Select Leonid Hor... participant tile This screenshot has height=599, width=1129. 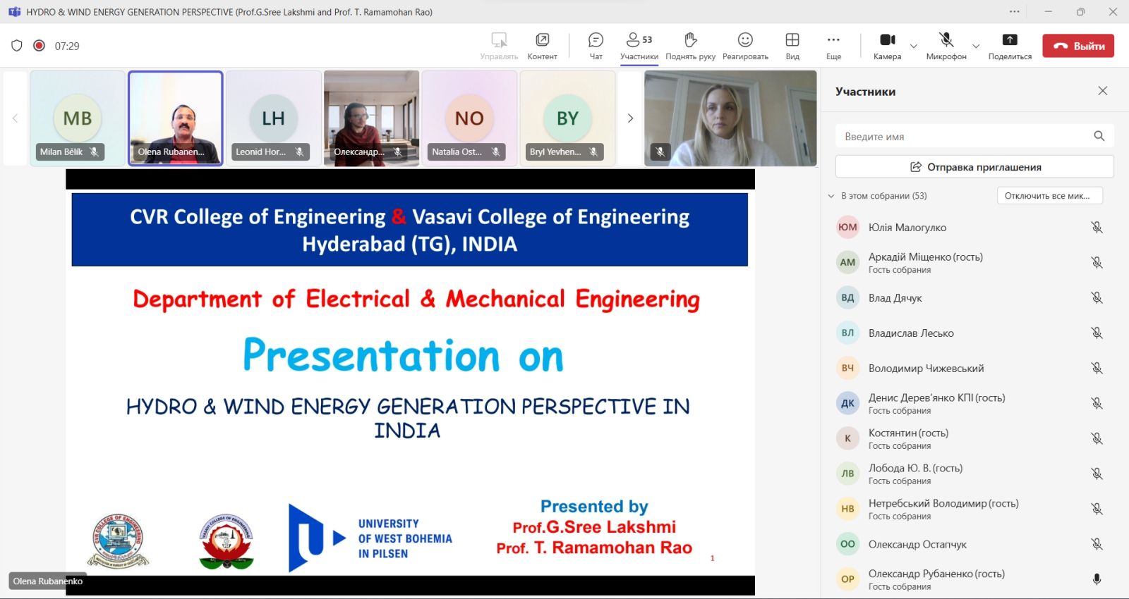click(x=273, y=118)
